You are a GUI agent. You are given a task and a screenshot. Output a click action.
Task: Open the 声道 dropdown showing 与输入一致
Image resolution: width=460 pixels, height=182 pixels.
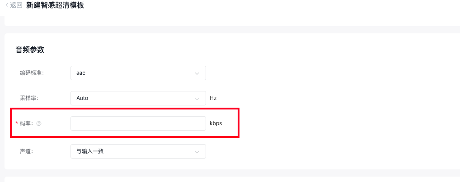(138, 151)
